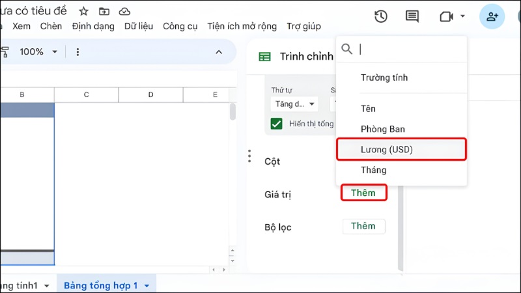
Task: Select Trường tính option
Action: pyautogui.click(x=401, y=77)
